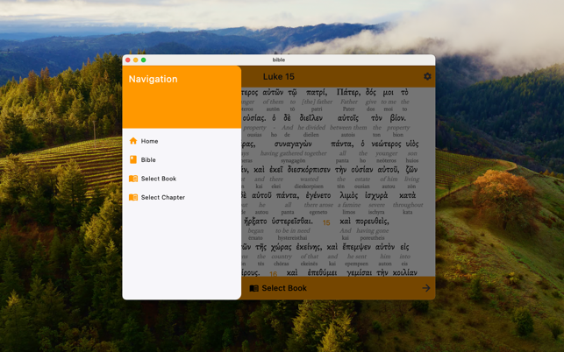Click the Luke 15 chapter title
564x352 pixels.
pyautogui.click(x=279, y=77)
